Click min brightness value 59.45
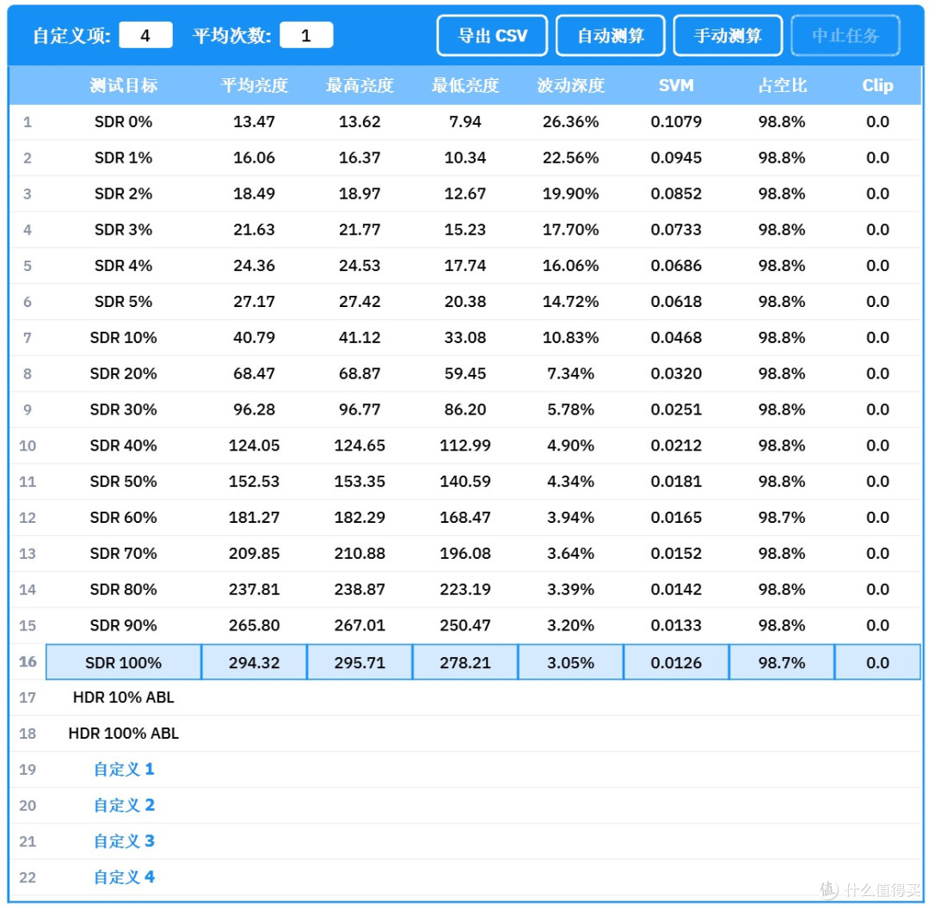Viewport: 929px width, 909px height. coord(465,374)
